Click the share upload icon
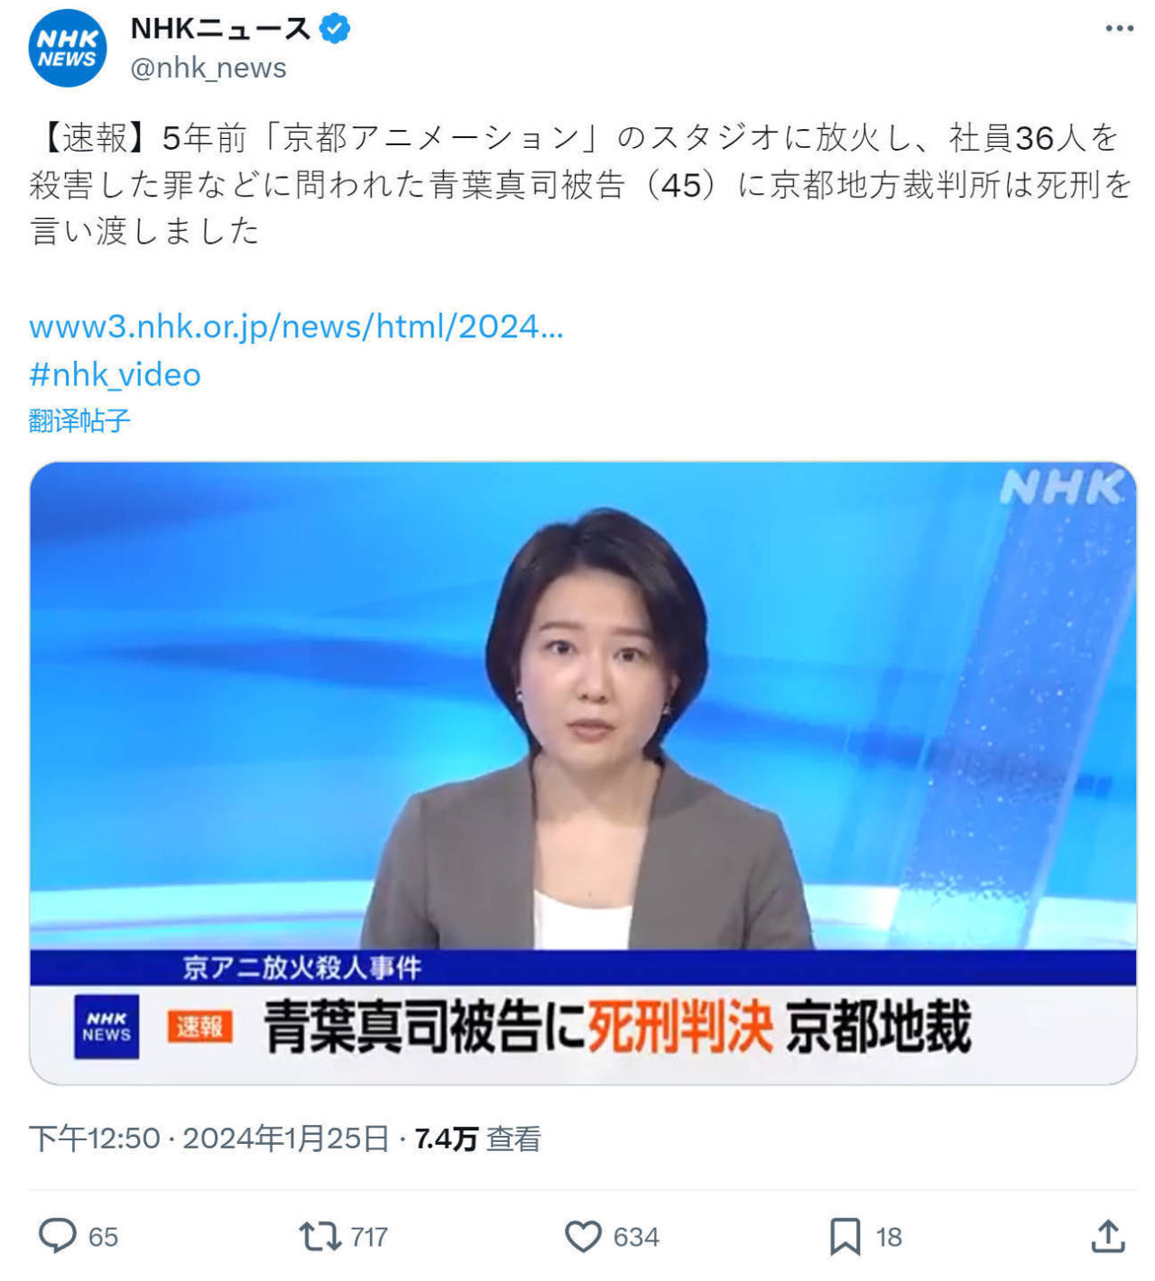This screenshot has width=1155, height=1281. [x=1108, y=1236]
